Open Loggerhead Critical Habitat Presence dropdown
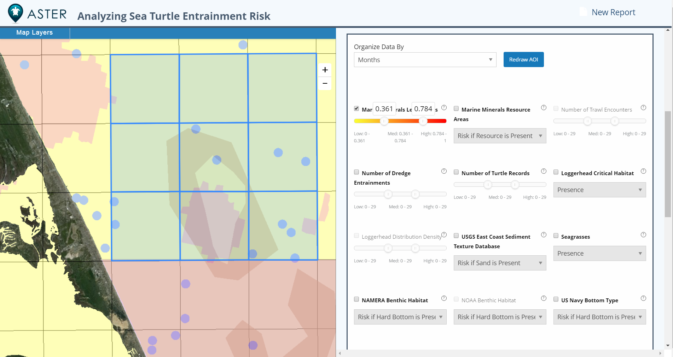The height and width of the screenshot is (357, 673). tap(599, 190)
